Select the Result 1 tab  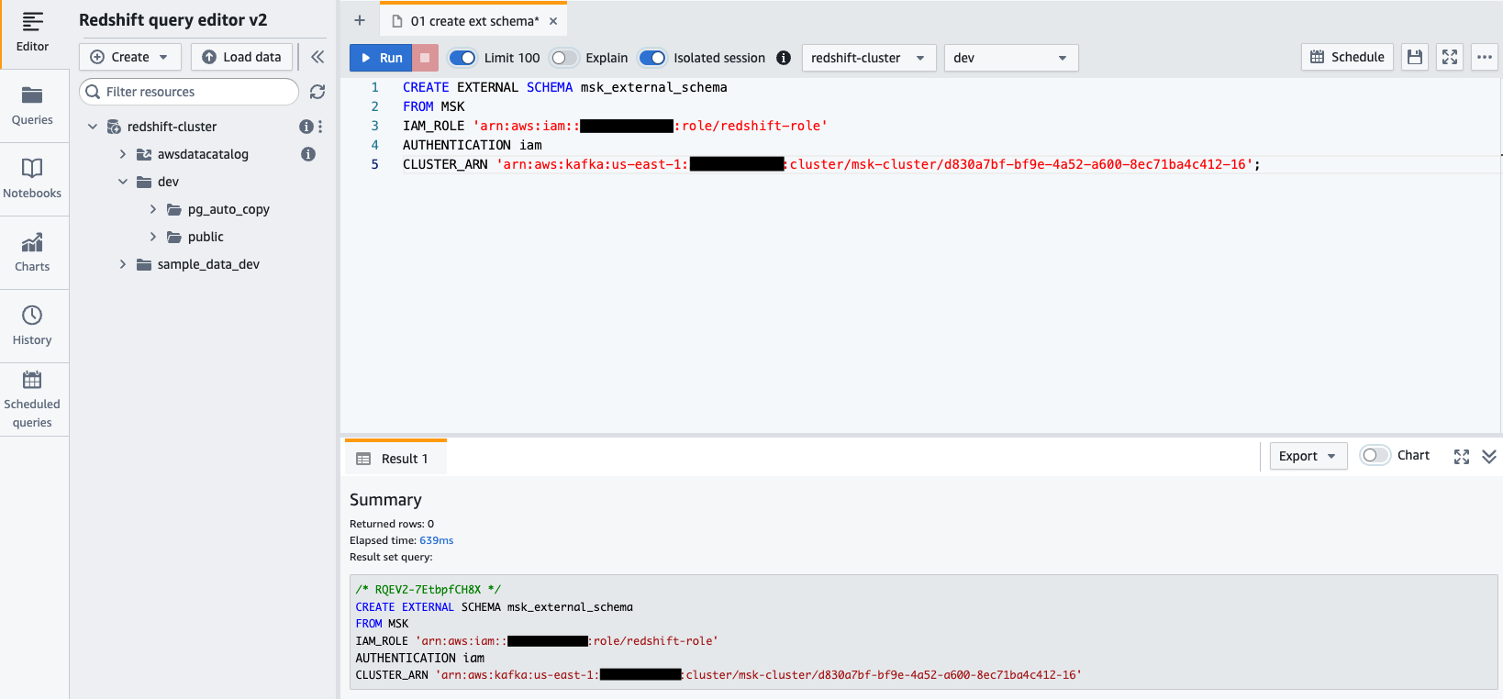(x=395, y=458)
